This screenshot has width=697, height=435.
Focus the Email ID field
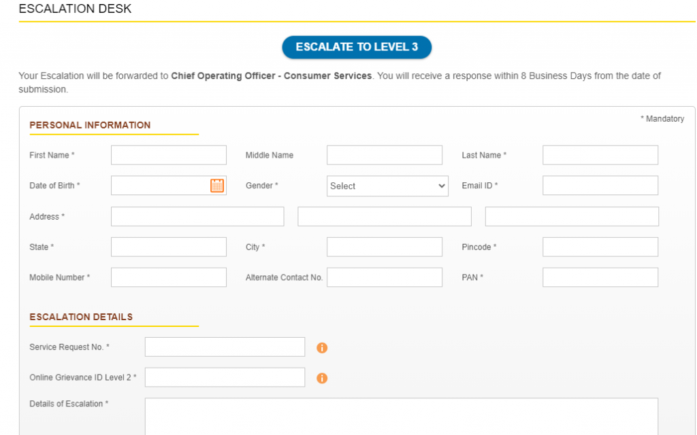(600, 185)
